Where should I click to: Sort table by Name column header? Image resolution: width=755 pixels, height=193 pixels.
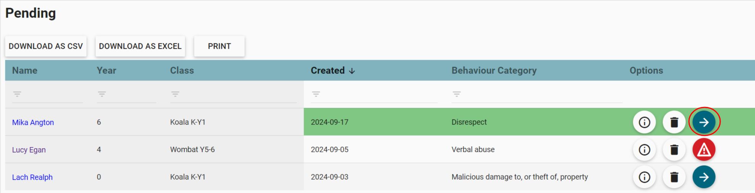25,70
